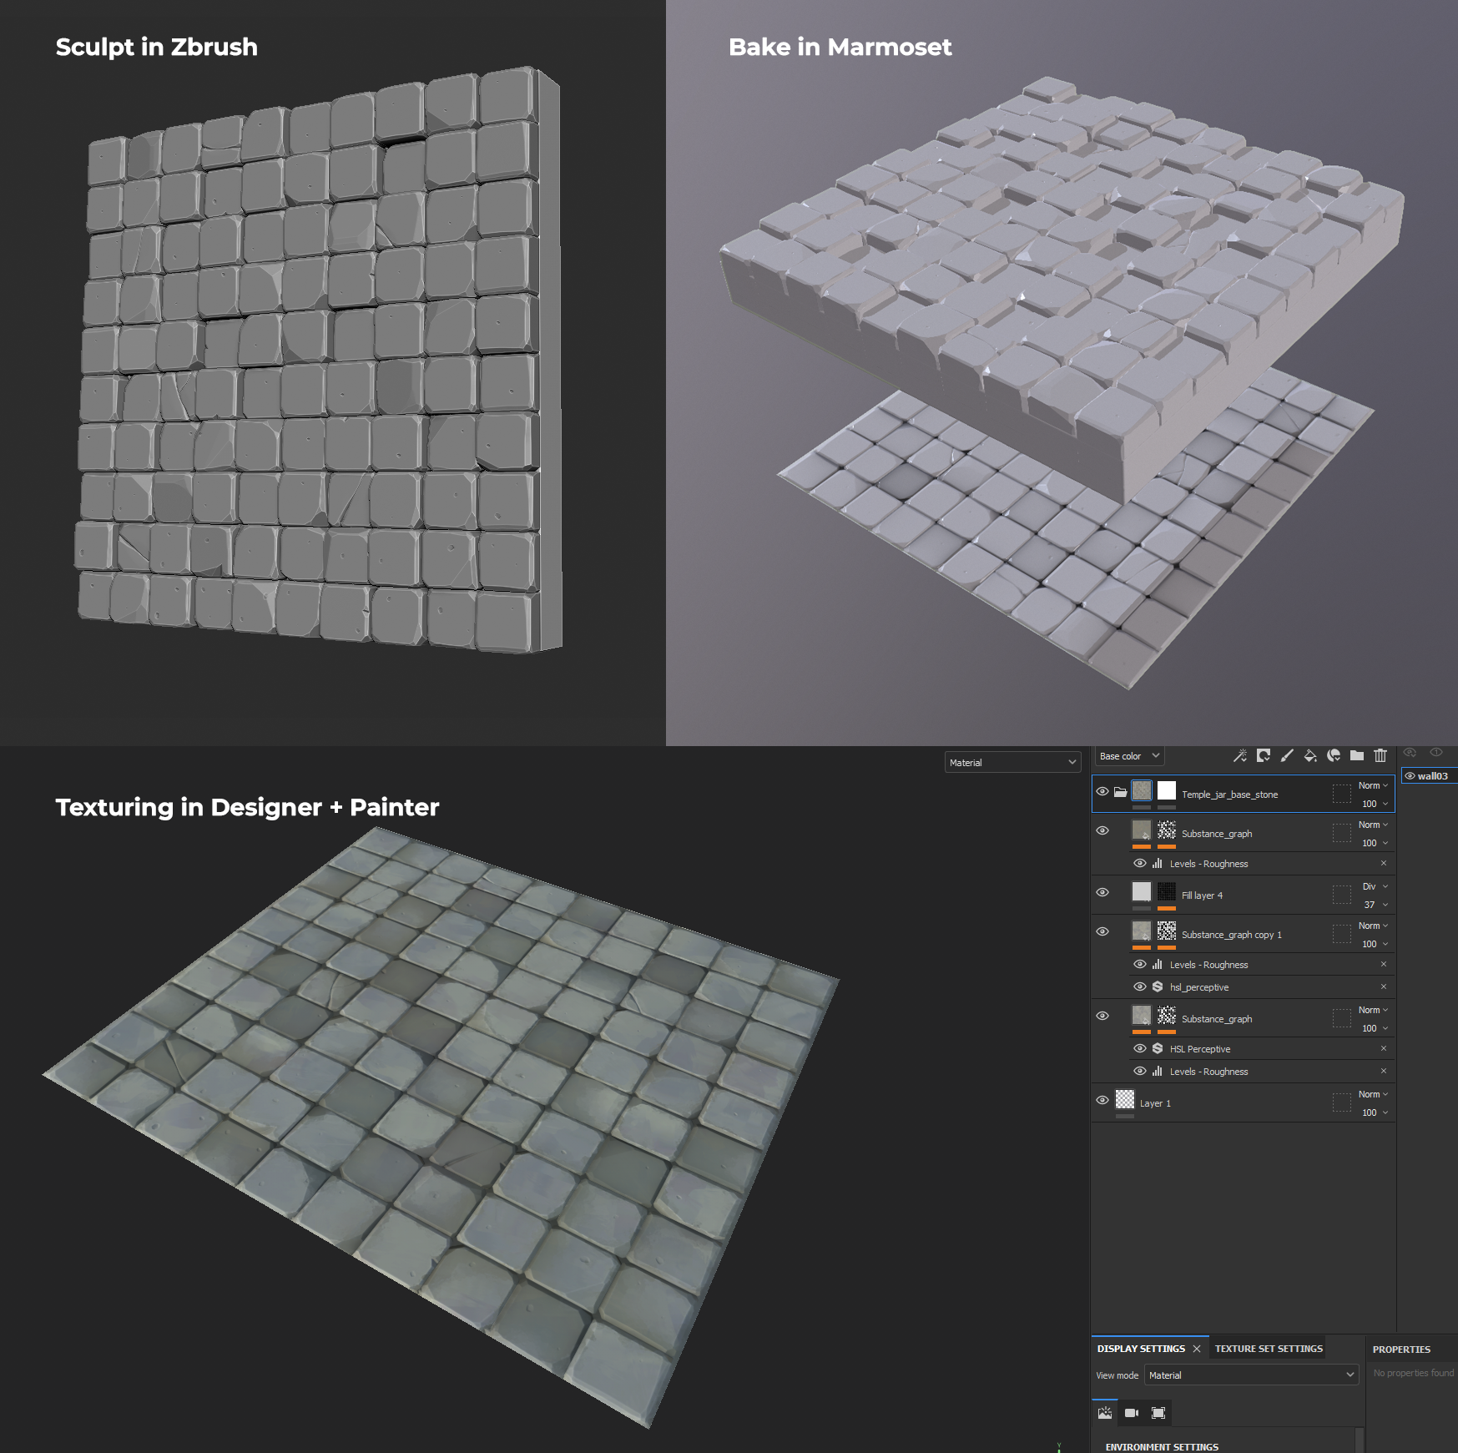Click the white mask thumbnail of Temple_jar_base_stone
The image size is (1458, 1453).
1167,790
